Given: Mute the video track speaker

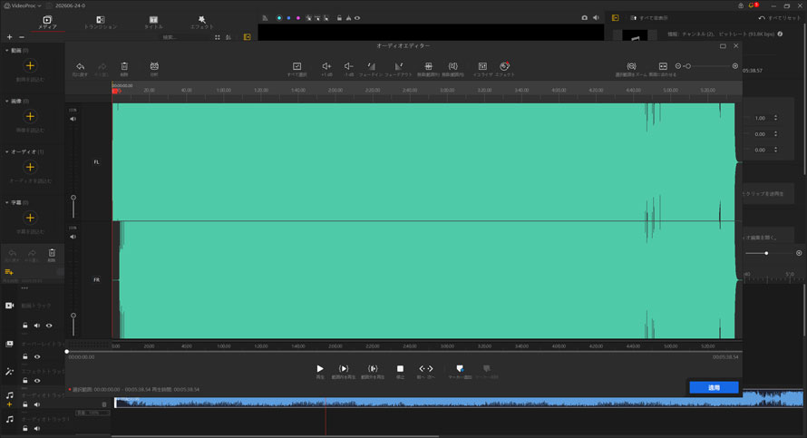Looking at the screenshot, I should point(37,326).
